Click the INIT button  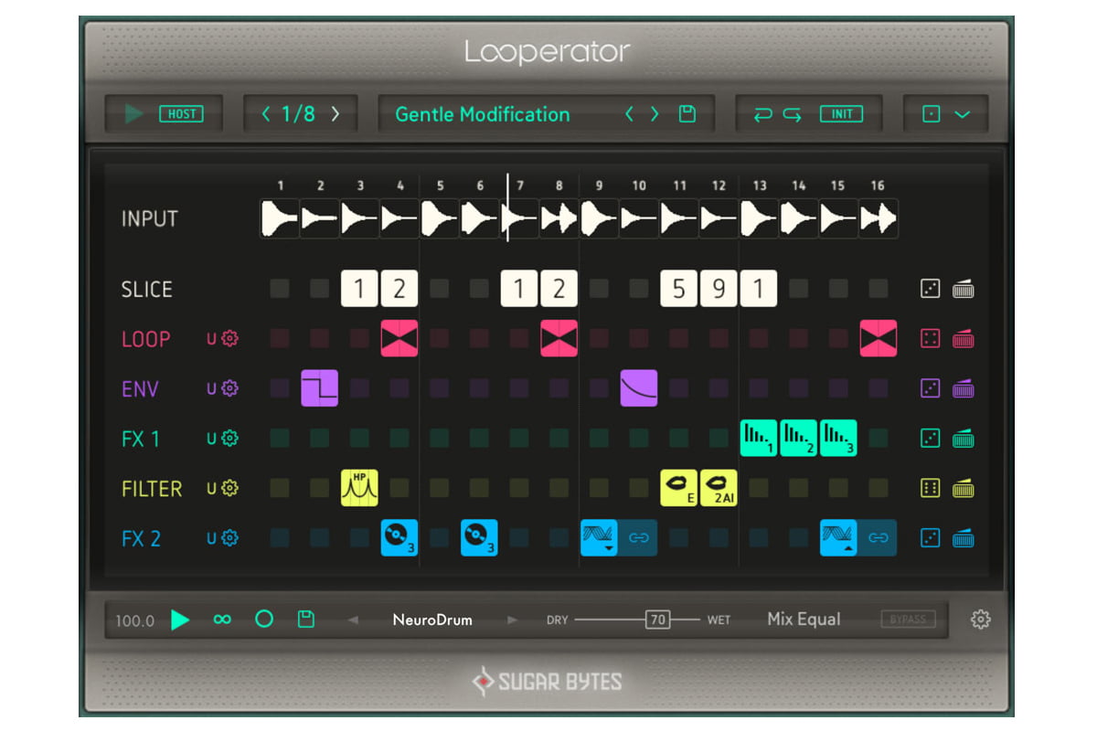click(842, 114)
